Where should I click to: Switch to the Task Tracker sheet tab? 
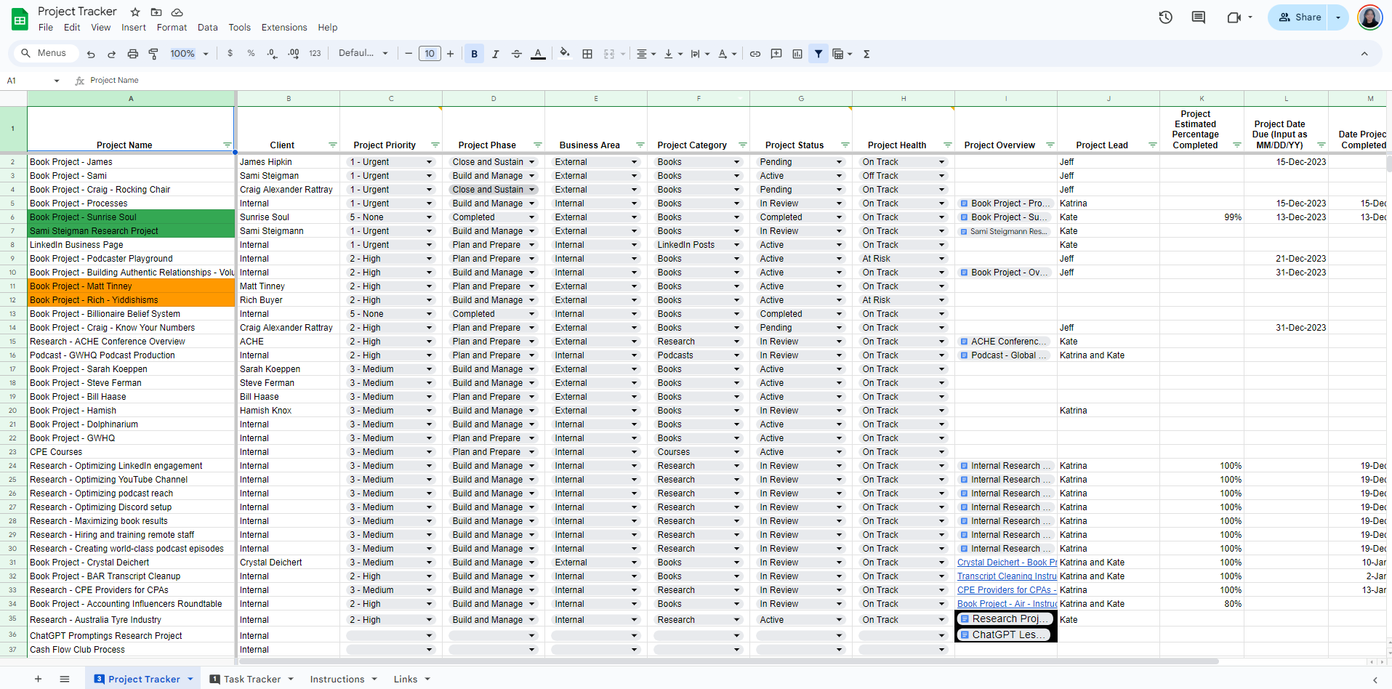click(x=252, y=679)
